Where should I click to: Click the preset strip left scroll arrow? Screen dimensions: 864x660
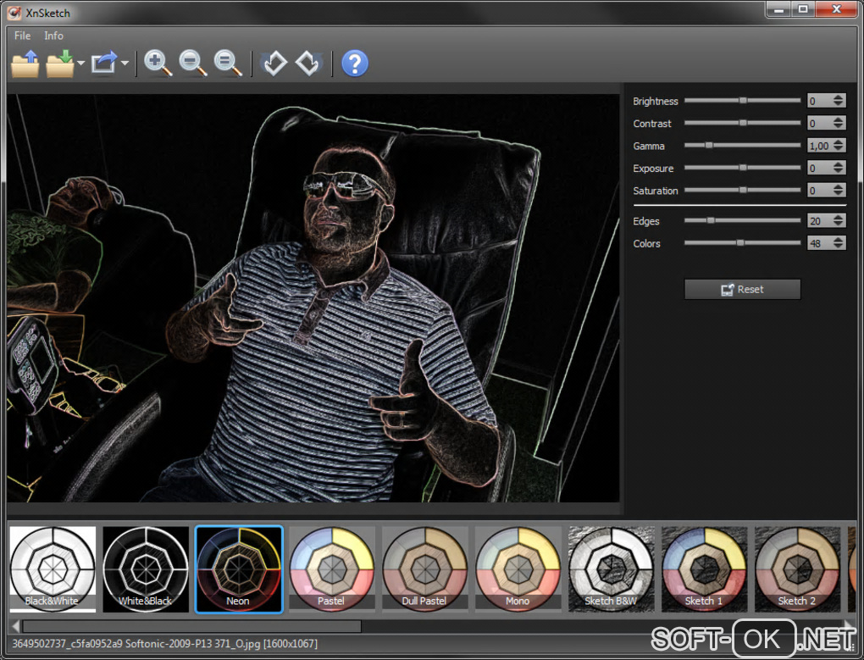[16, 626]
